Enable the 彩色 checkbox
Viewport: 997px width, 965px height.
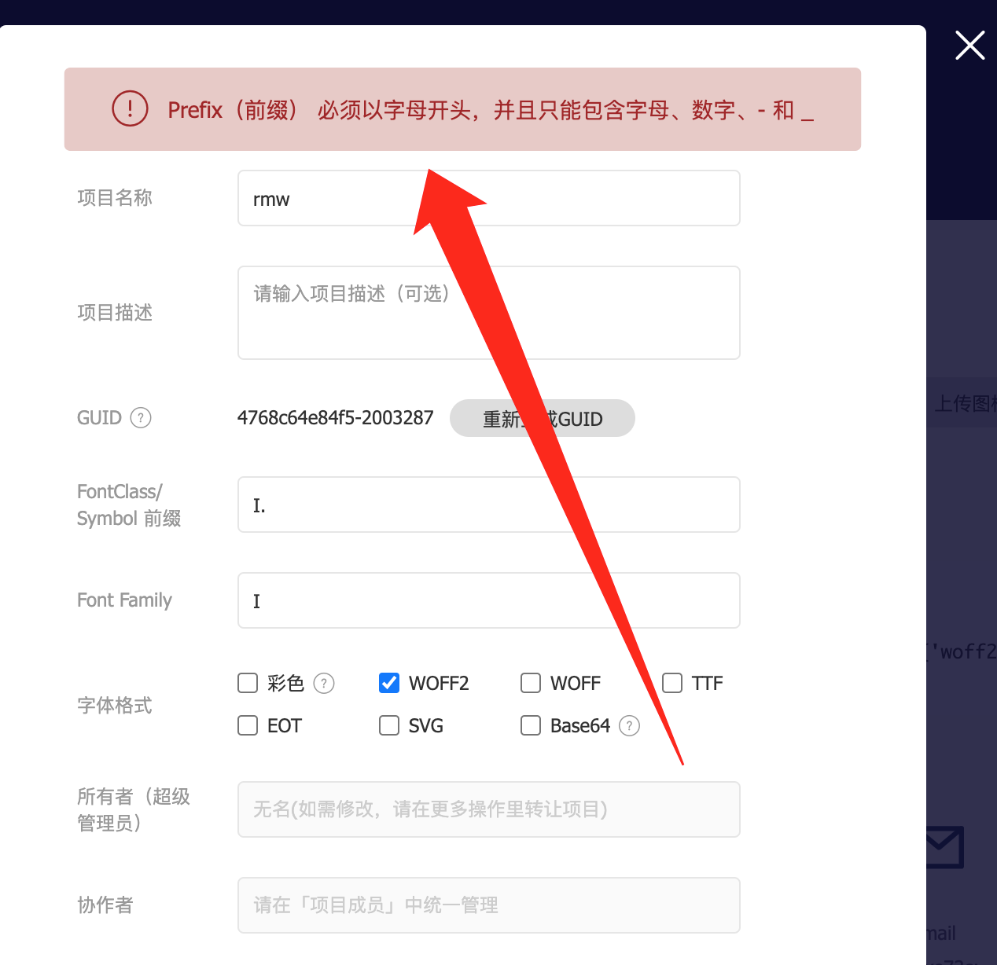[248, 683]
